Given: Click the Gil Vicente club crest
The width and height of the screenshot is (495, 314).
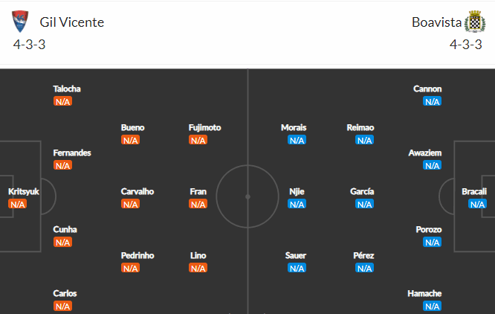Looking at the screenshot, I should pos(20,22).
